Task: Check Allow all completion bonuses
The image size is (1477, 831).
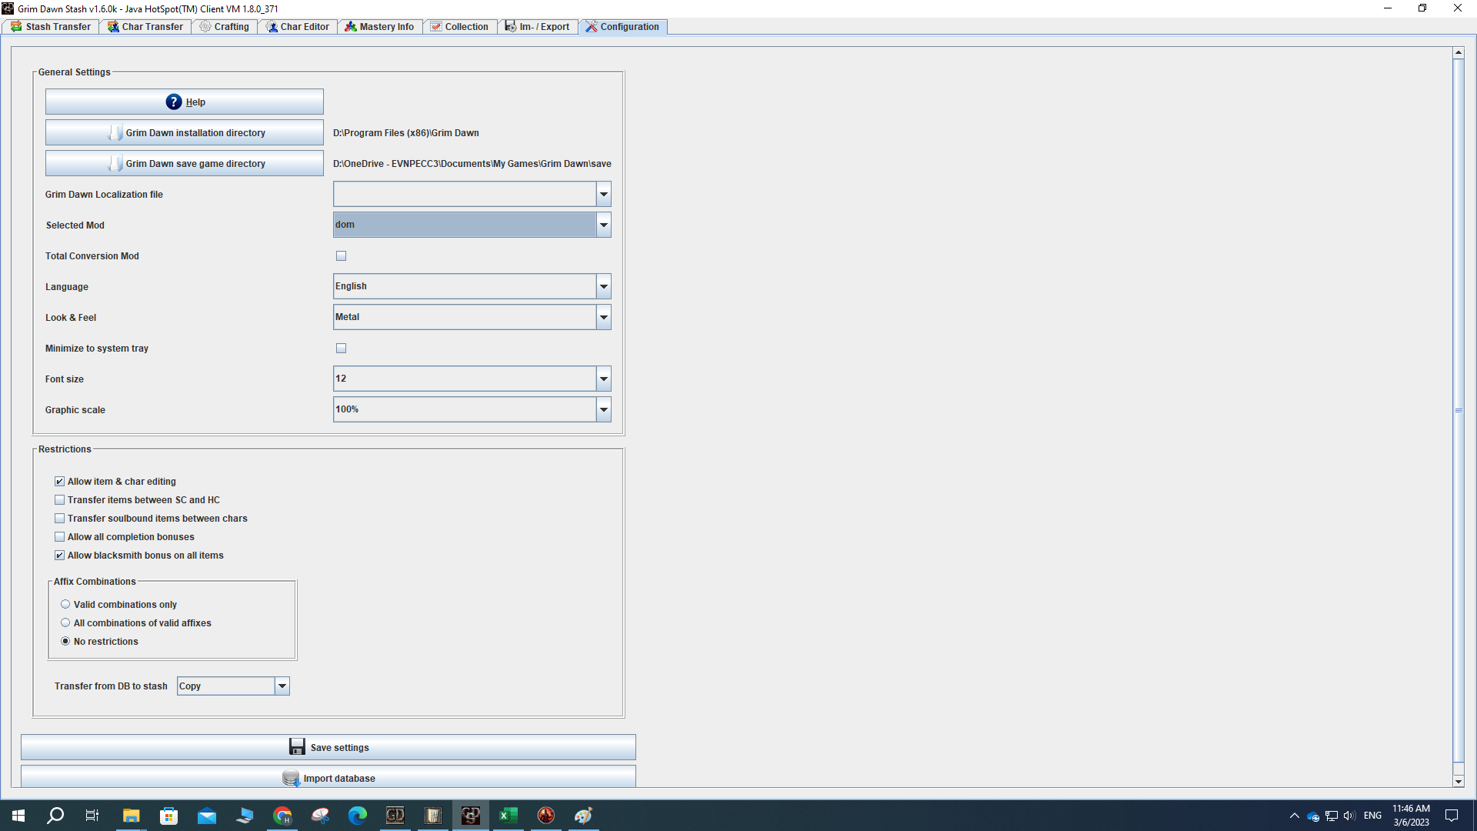Action: [59, 537]
